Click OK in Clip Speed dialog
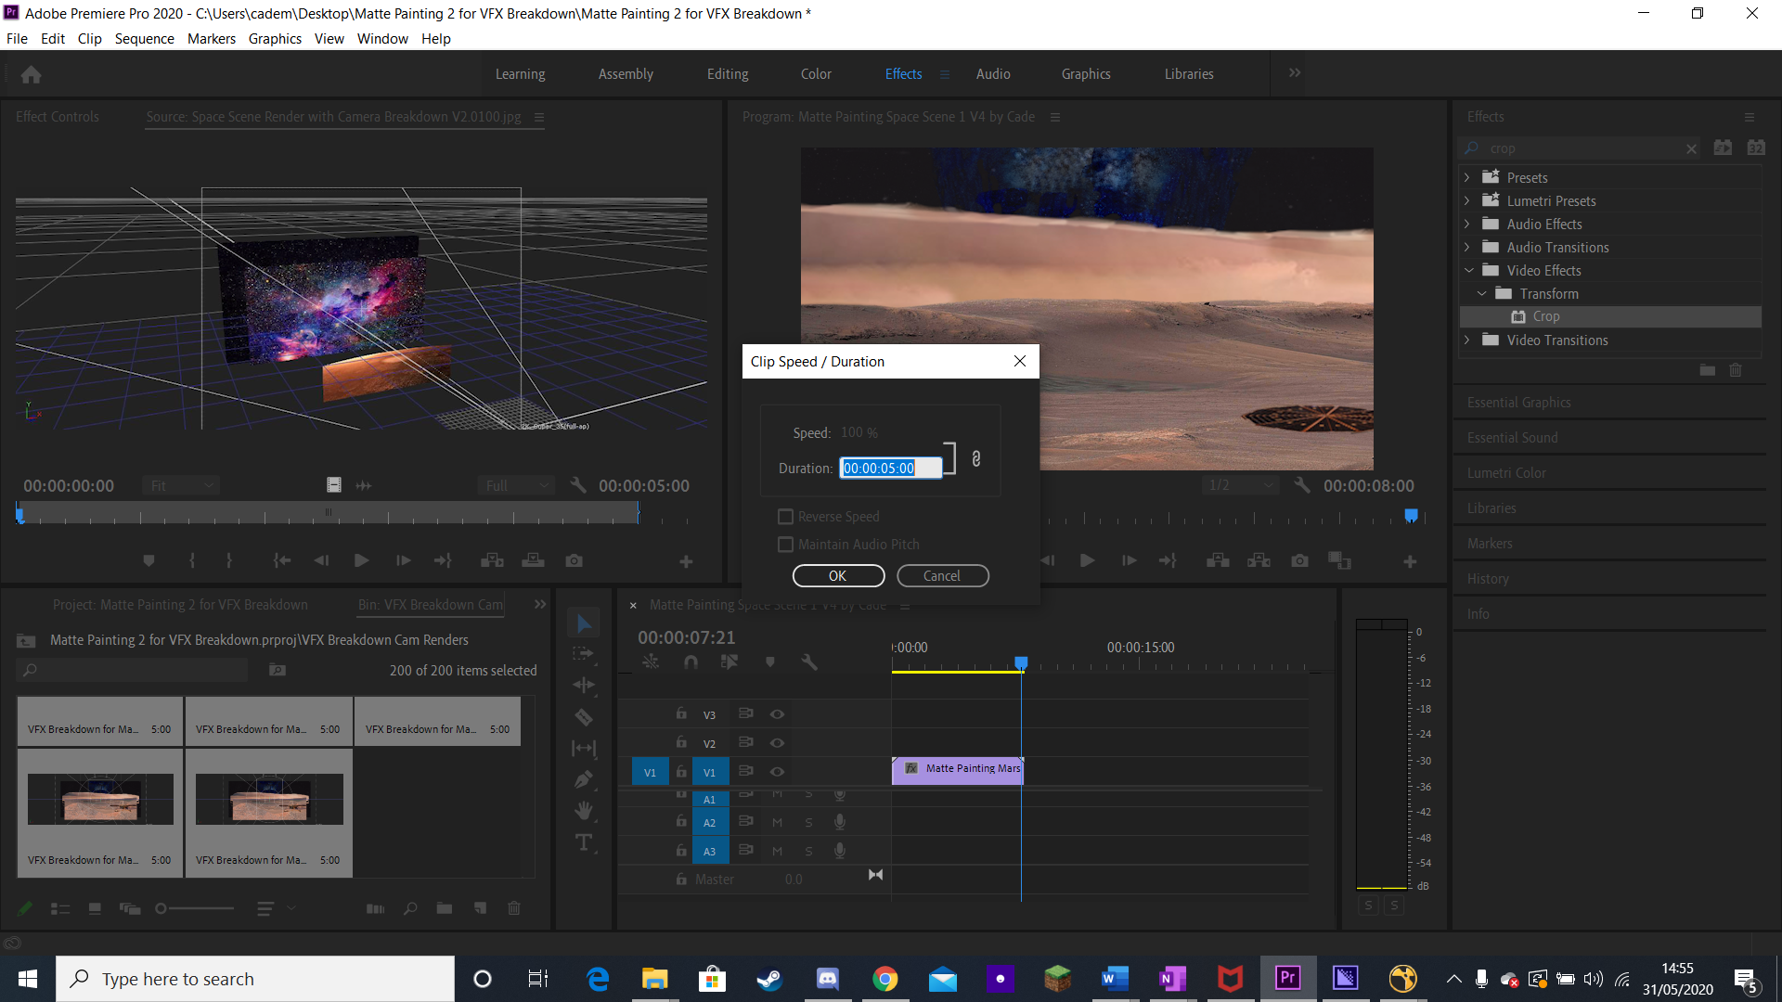This screenshot has width=1782, height=1002. click(838, 576)
